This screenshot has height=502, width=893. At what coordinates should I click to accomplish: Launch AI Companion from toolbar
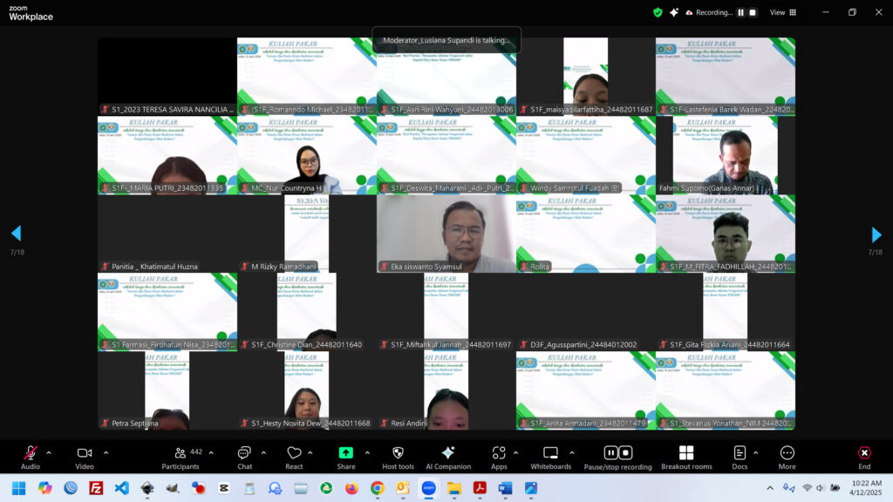tap(447, 458)
